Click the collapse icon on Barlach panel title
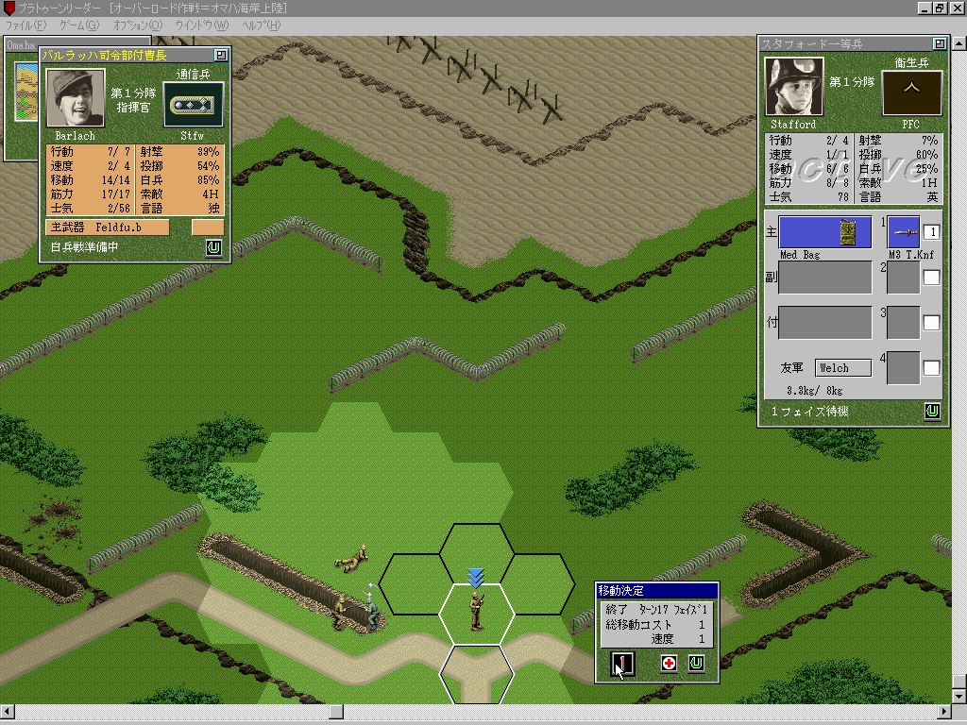967x725 pixels. click(x=220, y=56)
